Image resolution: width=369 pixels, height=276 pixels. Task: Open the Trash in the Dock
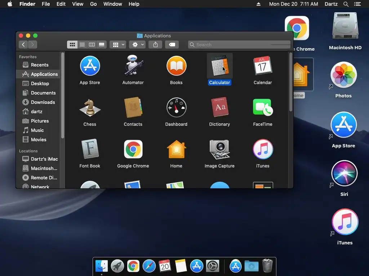(x=267, y=266)
